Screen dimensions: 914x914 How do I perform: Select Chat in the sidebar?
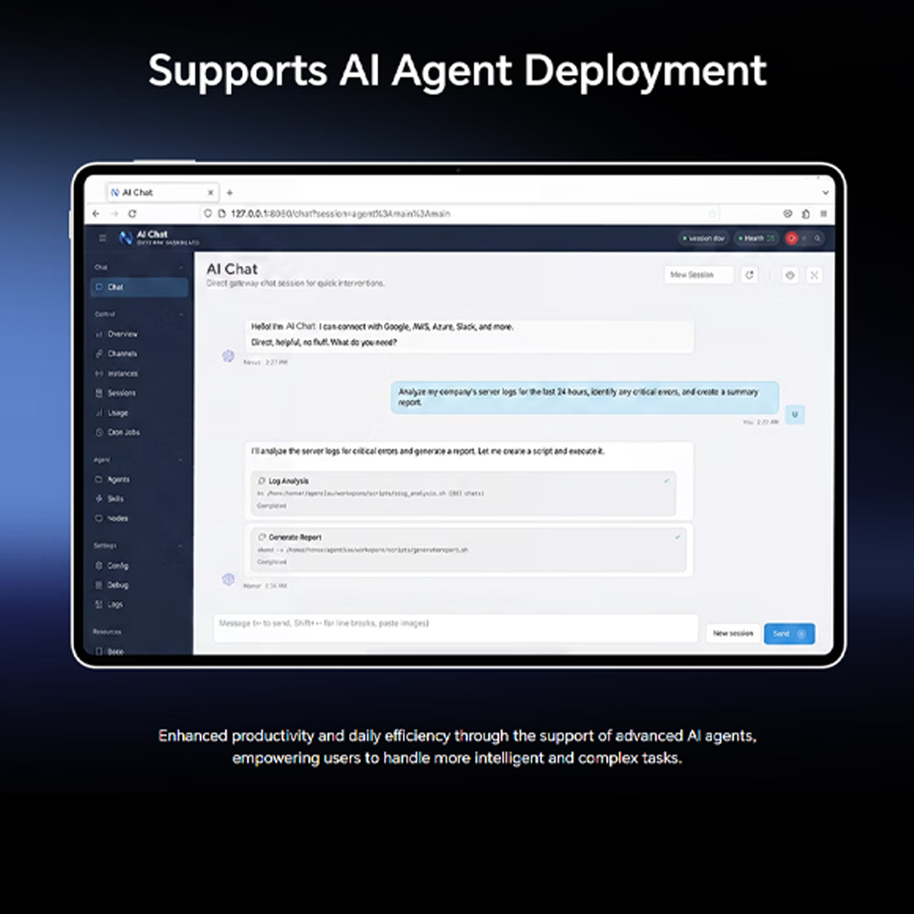[x=139, y=287]
